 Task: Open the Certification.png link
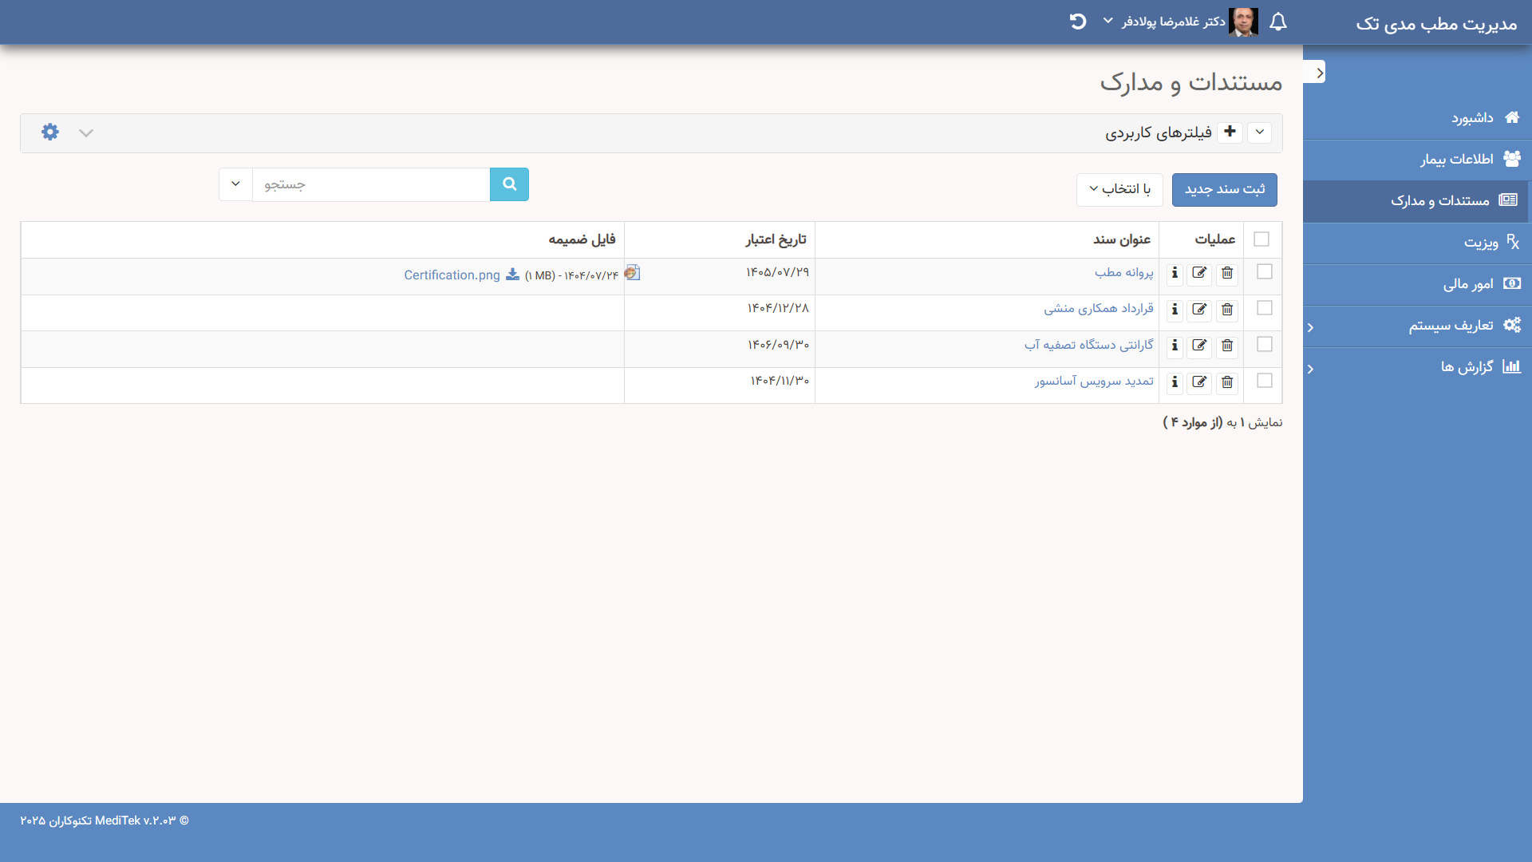click(452, 275)
